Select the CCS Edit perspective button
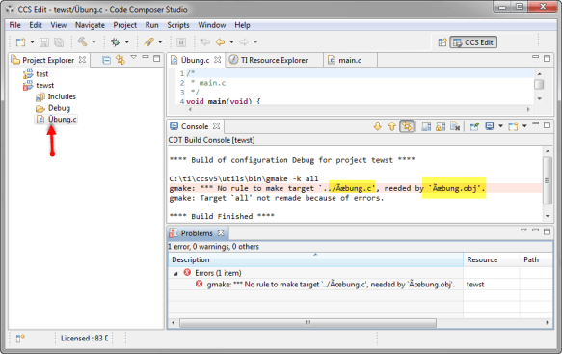The width and height of the screenshot is (562, 354). point(473,42)
